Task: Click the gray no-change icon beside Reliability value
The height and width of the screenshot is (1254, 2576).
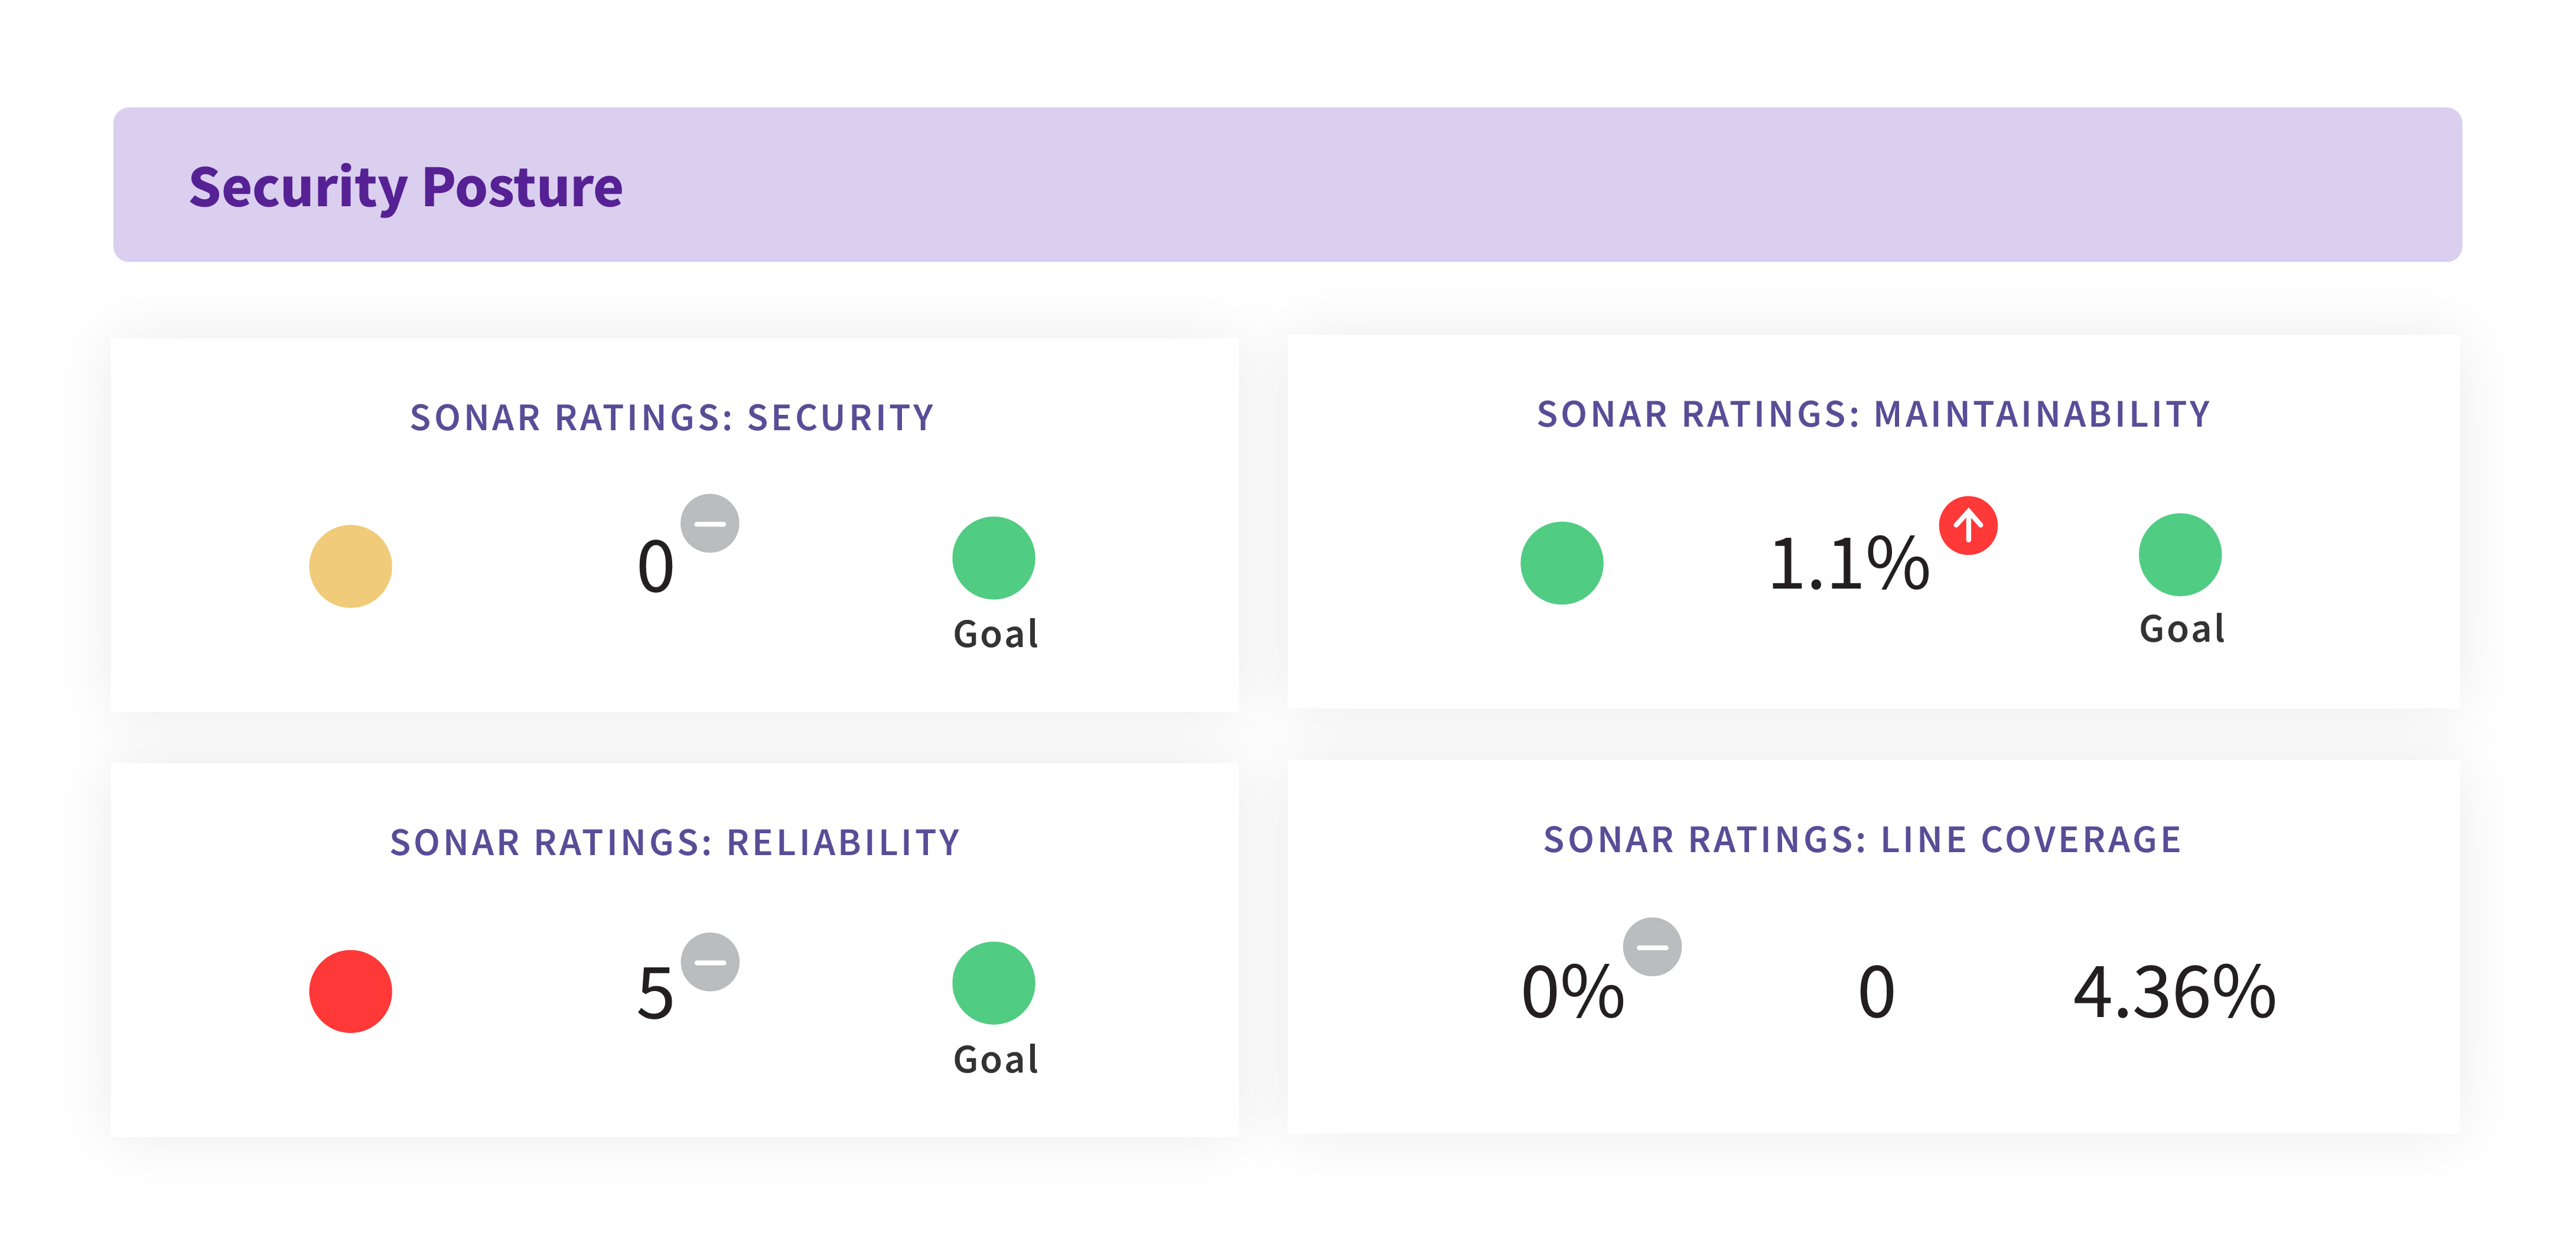Action: 709,961
